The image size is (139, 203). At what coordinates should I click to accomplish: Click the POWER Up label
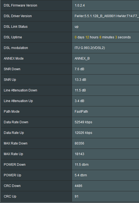click(x=12, y=175)
